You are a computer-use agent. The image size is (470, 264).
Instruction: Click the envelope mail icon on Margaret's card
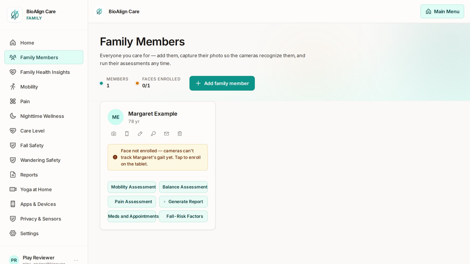pyautogui.click(x=167, y=134)
